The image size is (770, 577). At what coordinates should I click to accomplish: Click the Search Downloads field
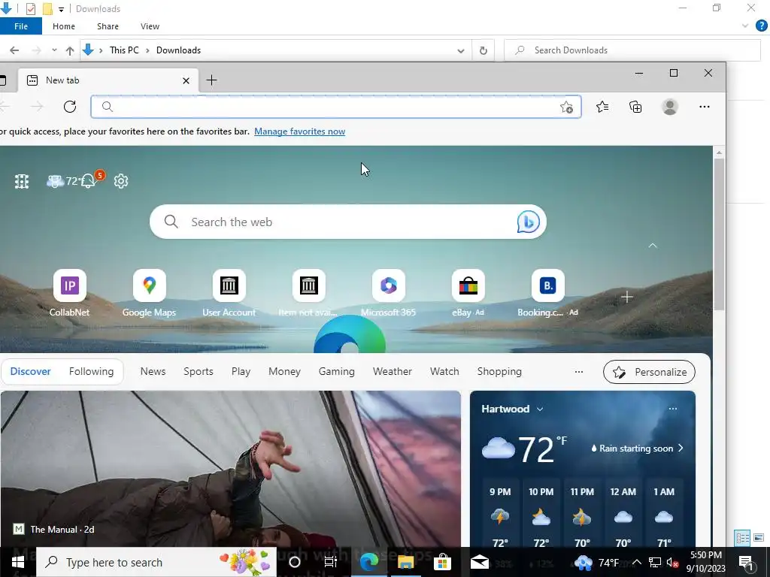tap(632, 50)
